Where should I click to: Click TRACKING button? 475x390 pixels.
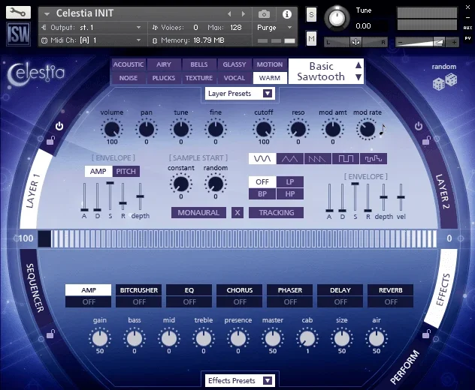(277, 212)
